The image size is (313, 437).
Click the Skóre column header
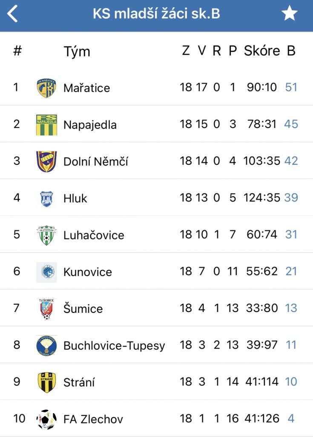[x=262, y=51]
